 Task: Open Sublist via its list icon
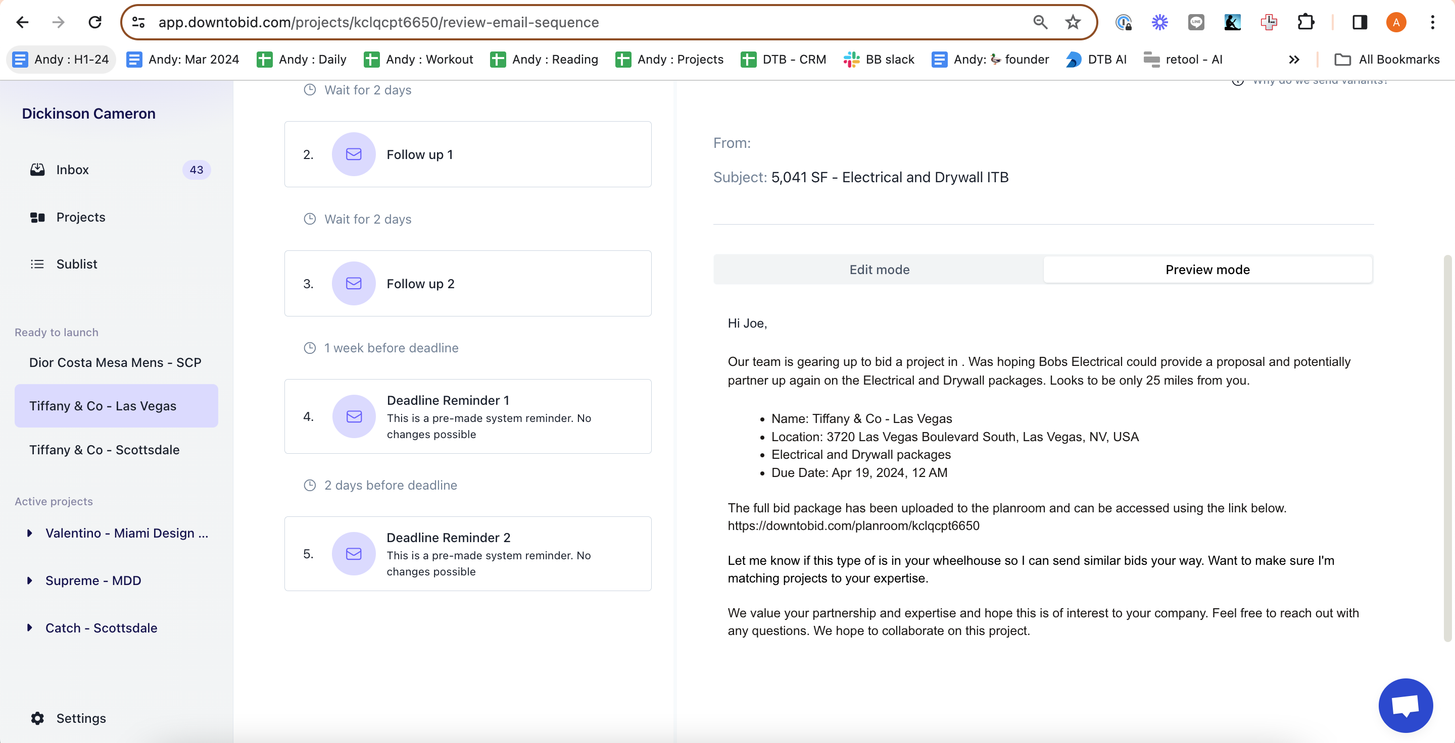pos(37,264)
